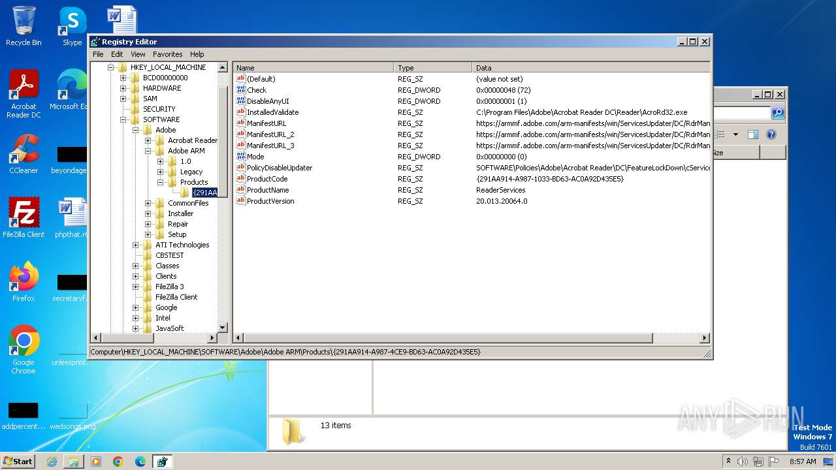Sort values by the Type column
This screenshot has width=836, height=470.
pyautogui.click(x=433, y=68)
